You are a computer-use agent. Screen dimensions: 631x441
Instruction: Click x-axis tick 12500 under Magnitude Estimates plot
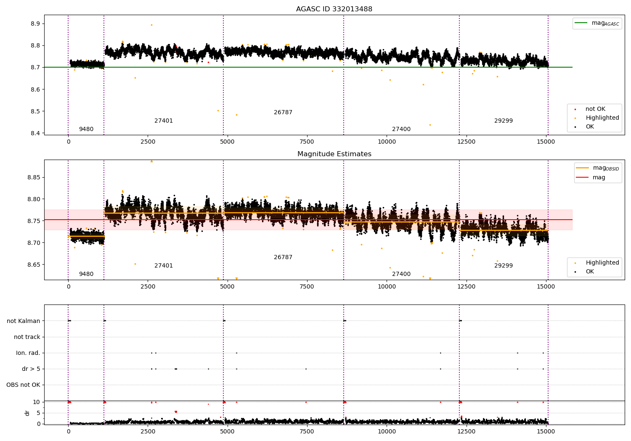point(467,287)
